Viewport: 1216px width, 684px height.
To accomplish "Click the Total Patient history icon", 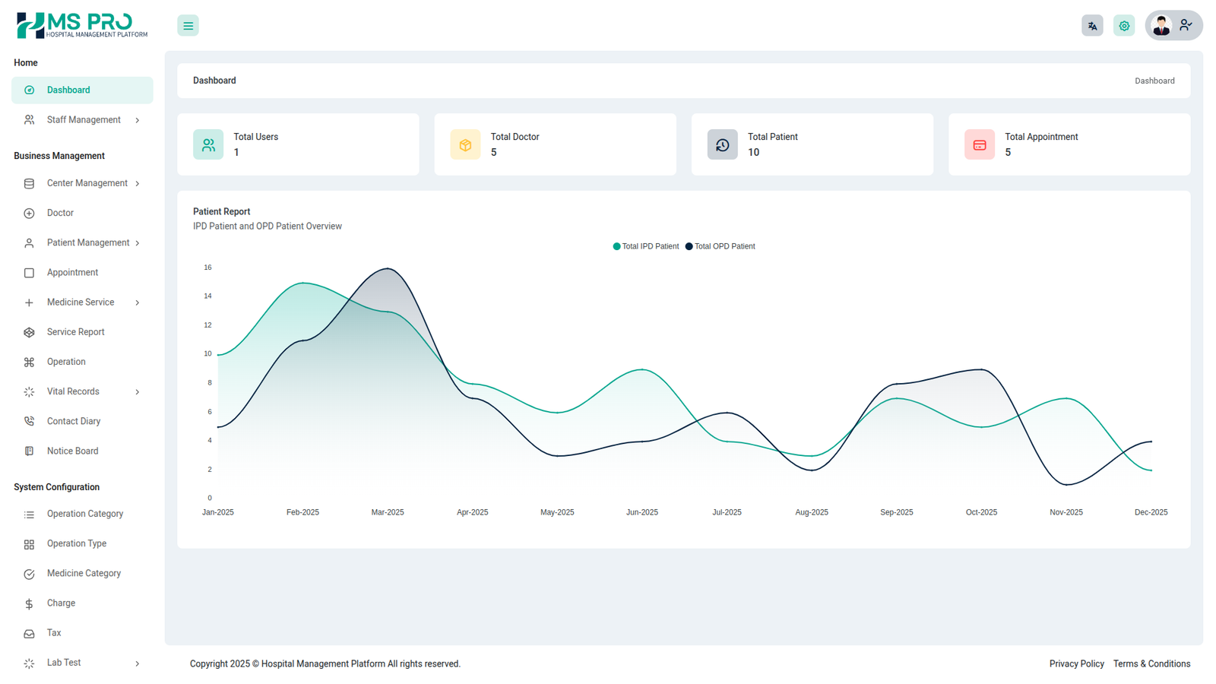I will click(x=722, y=144).
